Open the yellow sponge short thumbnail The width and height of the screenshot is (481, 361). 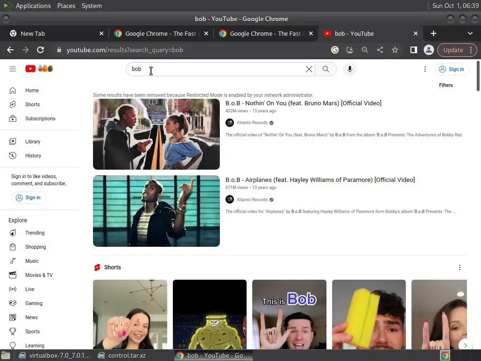point(369,314)
